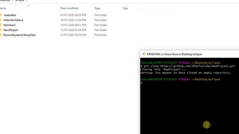Image resolution: width=239 pixels, height=134 pixels.
Task: Click date 10/07/2020 08:51 PM of Member2
Action: 73,25
